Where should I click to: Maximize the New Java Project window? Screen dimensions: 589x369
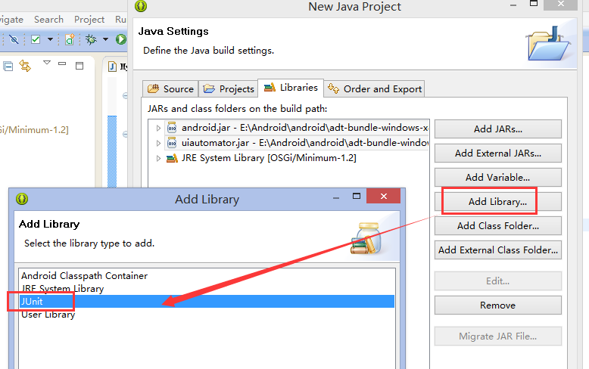click(x=534, y=4)
